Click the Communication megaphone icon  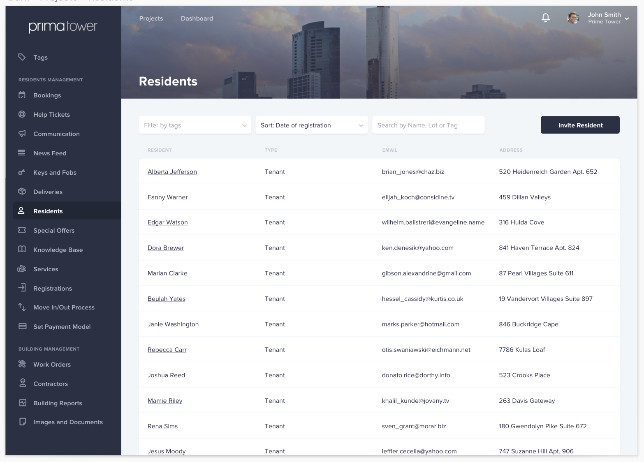click(x=22, y=134)
